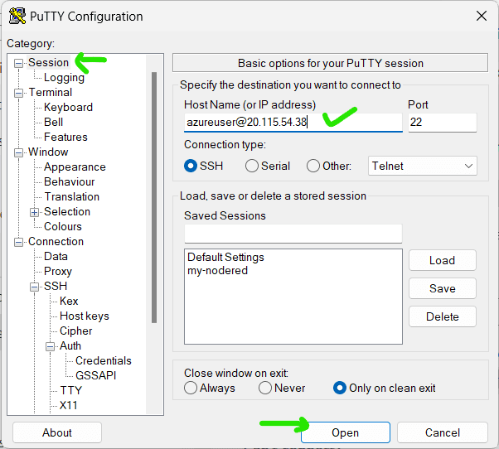
Task: Collapse the Window tree node
Action: pos(19,152)
